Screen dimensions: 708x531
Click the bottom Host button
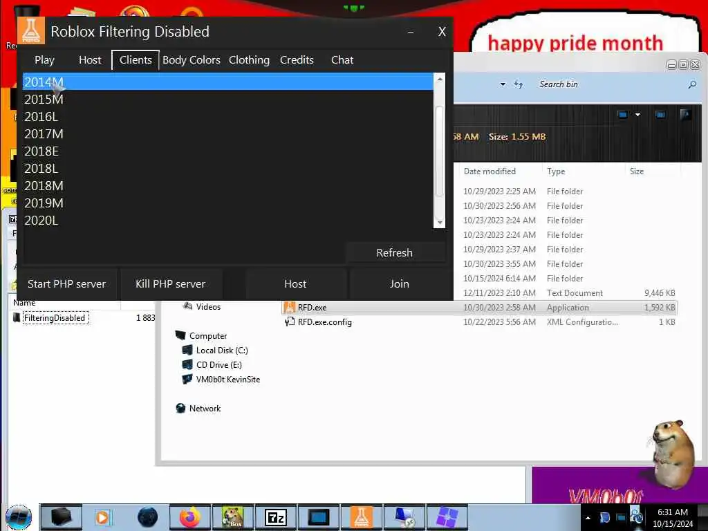(295, 284)
